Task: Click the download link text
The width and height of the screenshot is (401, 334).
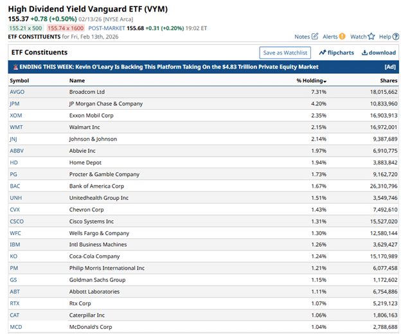Action: pyautogui.click(x=382, y=53)
